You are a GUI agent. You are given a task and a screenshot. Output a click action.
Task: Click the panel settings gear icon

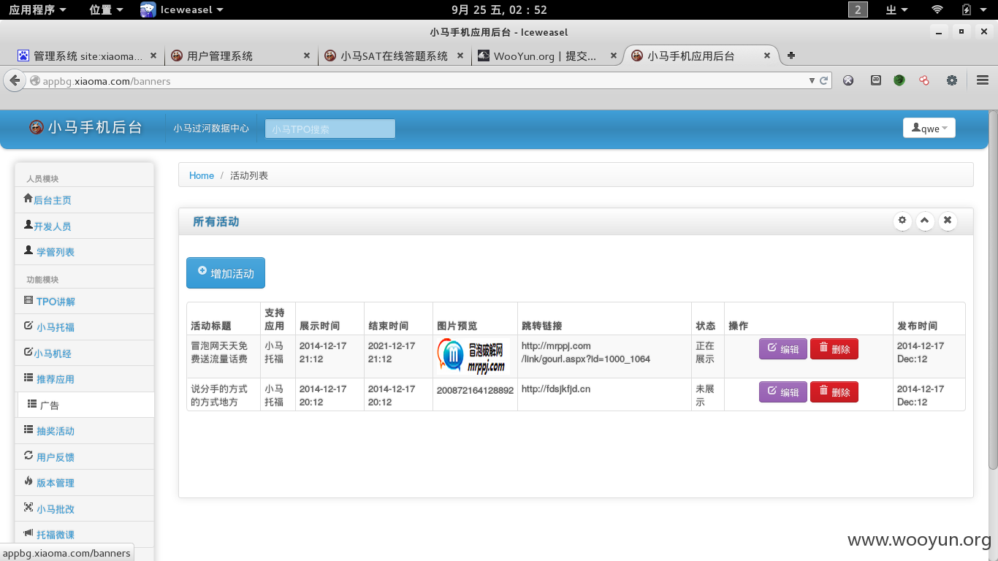click(902, 220)
